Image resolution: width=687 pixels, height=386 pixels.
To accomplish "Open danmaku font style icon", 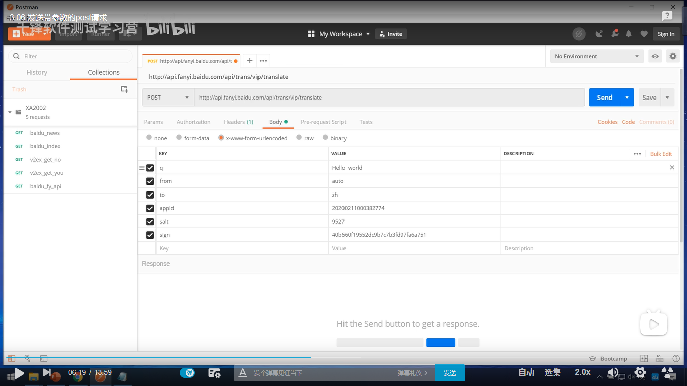I will tap(243, 373).
